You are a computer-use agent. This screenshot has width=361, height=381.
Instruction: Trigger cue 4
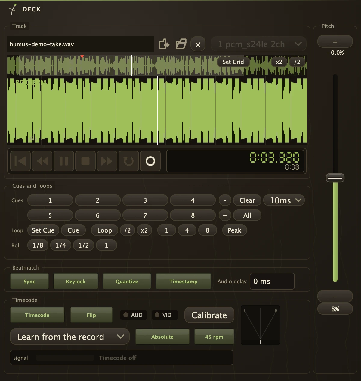193,200
